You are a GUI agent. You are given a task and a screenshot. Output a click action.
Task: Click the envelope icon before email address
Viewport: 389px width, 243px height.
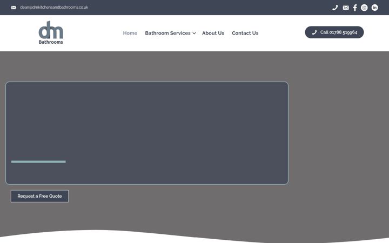(14, 8)
